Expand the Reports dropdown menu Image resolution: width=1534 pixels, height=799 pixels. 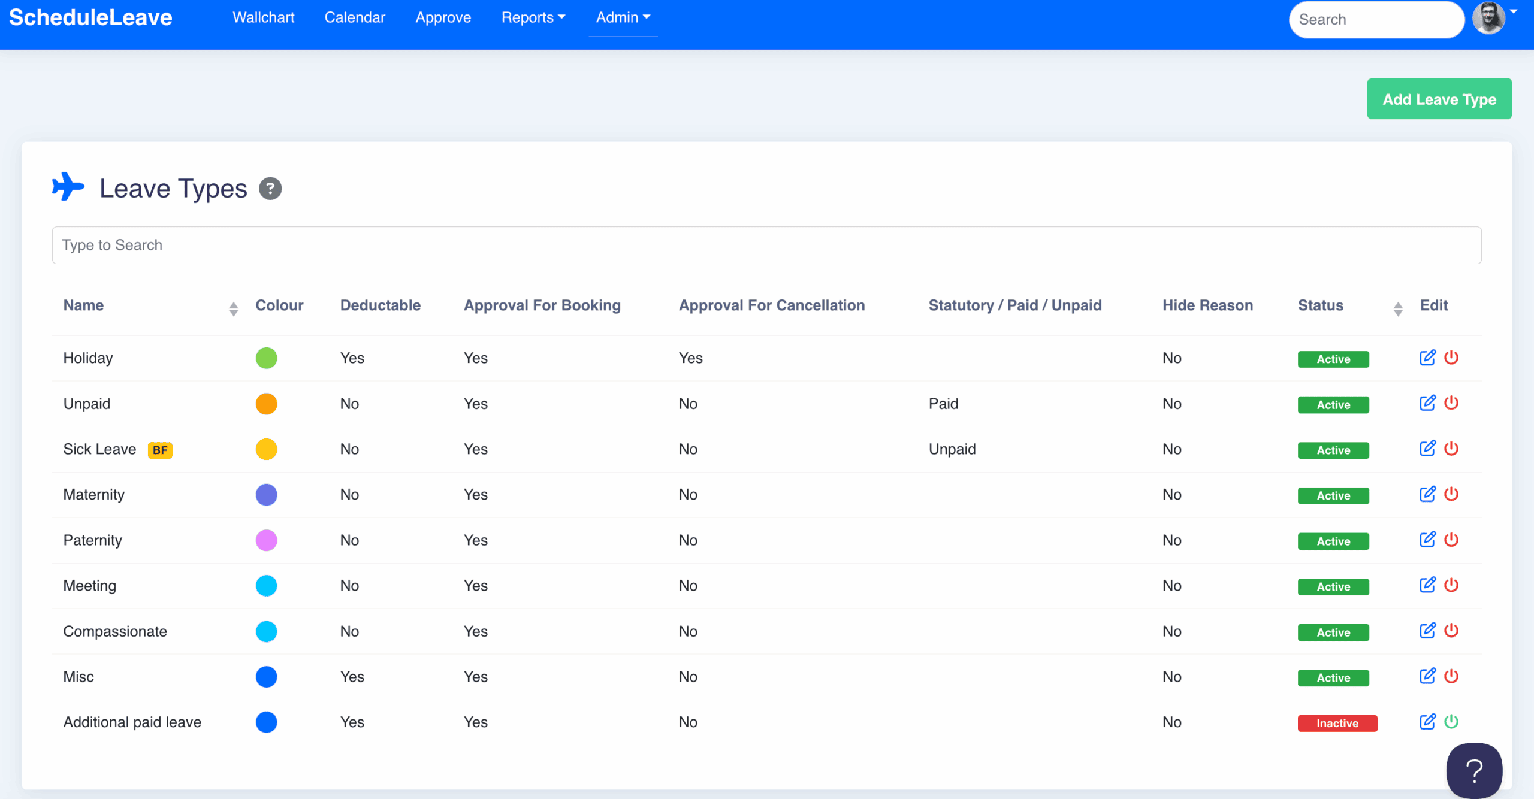click(533, 17)
